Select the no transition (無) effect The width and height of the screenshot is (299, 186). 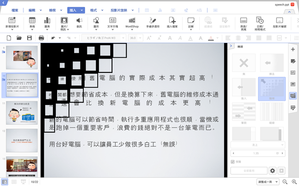(244, 63)
